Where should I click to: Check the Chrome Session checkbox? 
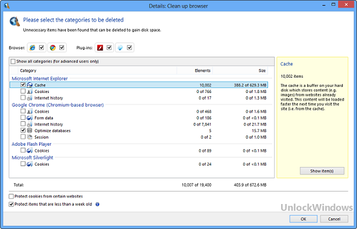(23, 137)
